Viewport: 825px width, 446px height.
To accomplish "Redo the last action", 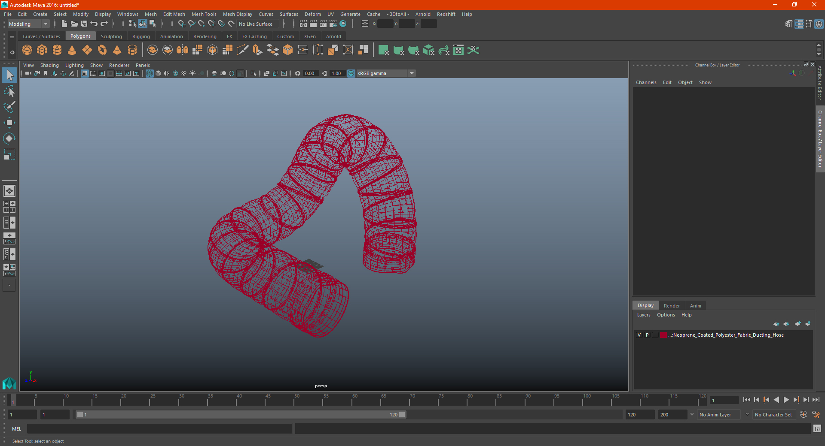I will point(104,24).
